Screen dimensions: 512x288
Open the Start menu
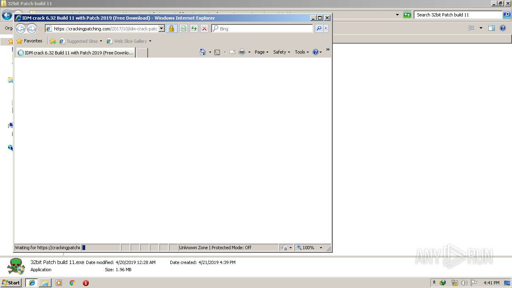pos(11,282)
